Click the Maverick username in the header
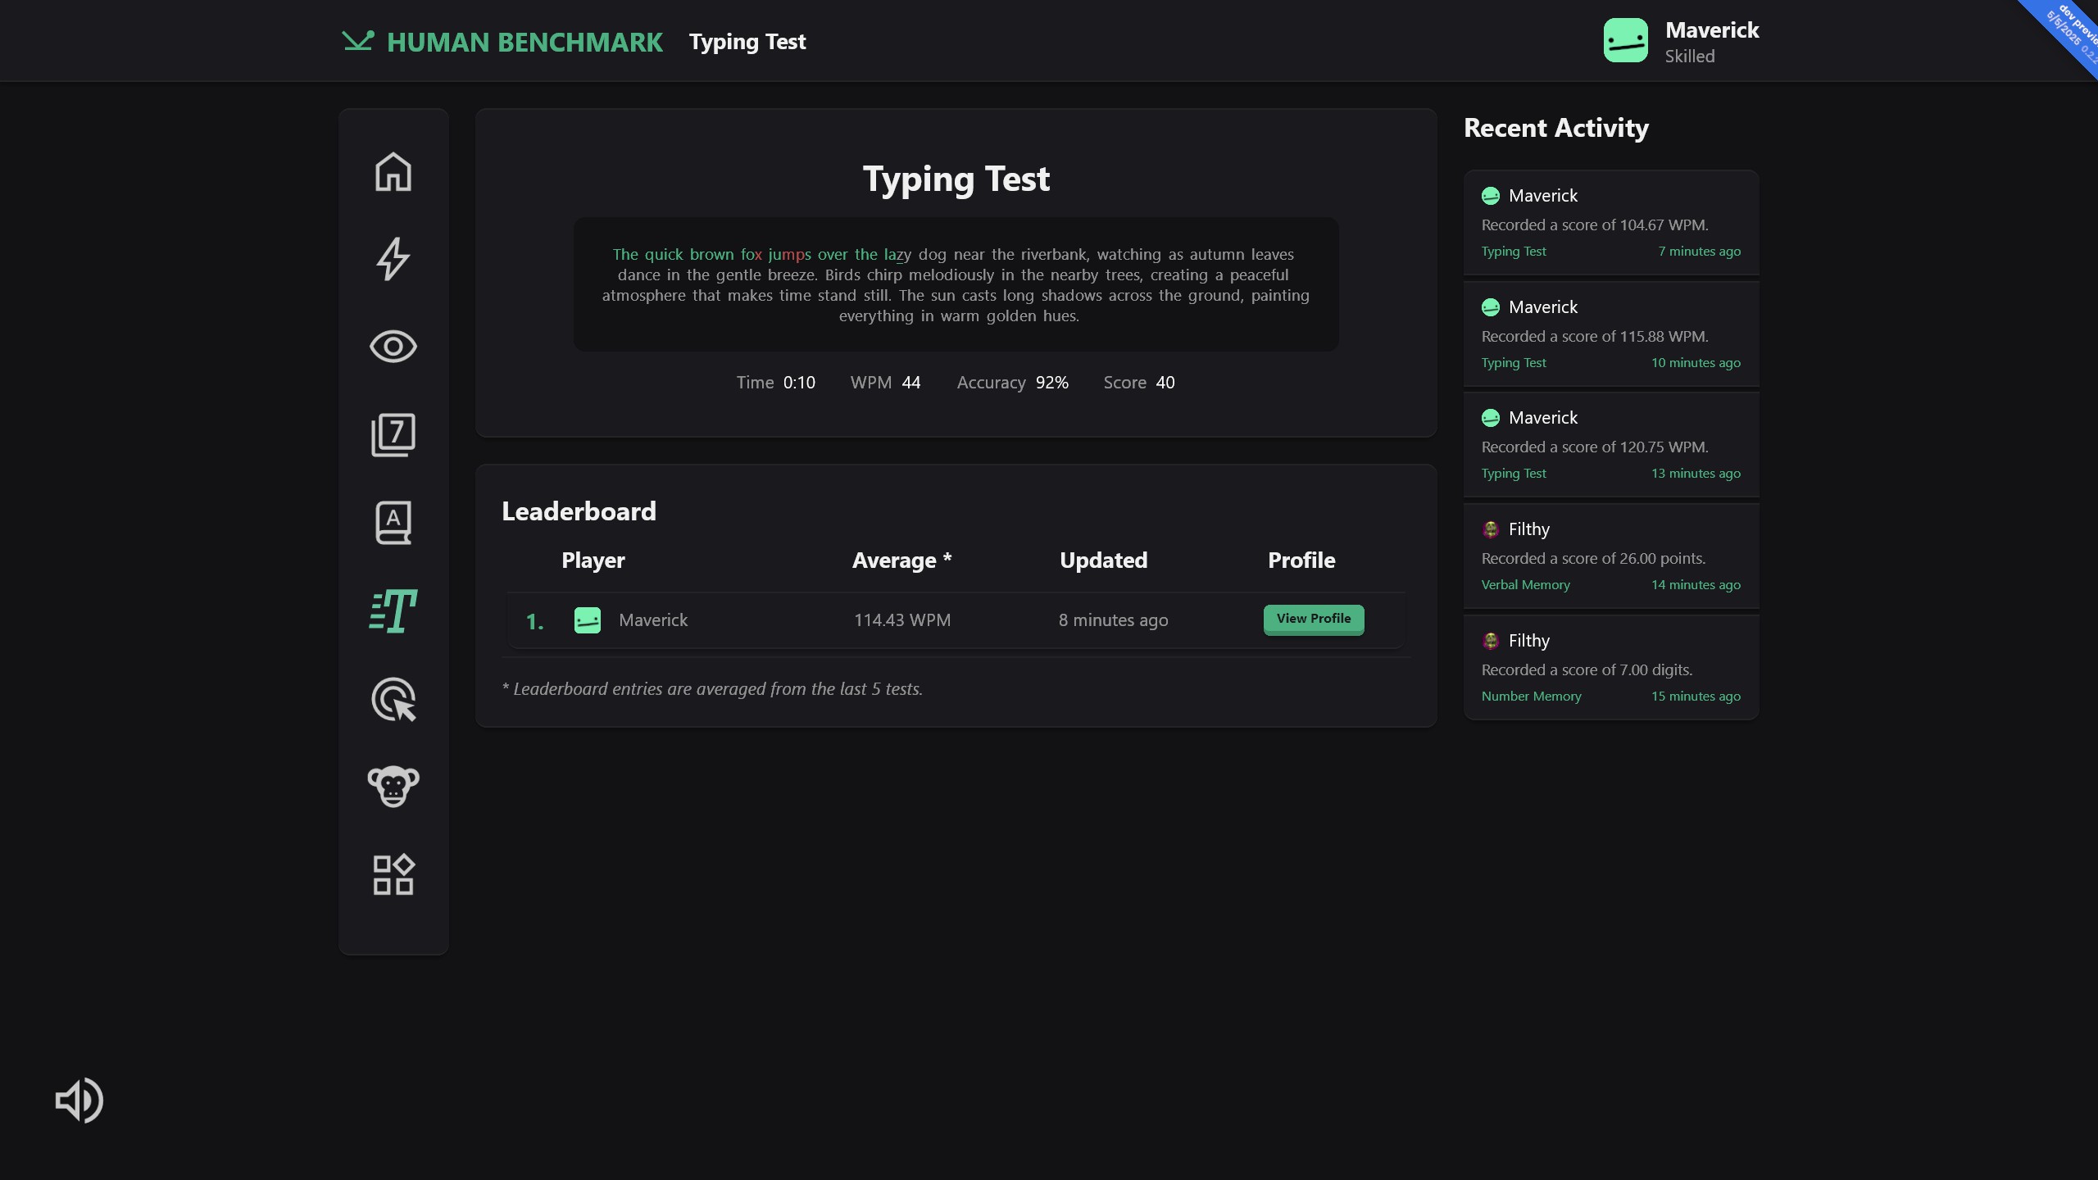2098x1180 pixels. 1712,30
